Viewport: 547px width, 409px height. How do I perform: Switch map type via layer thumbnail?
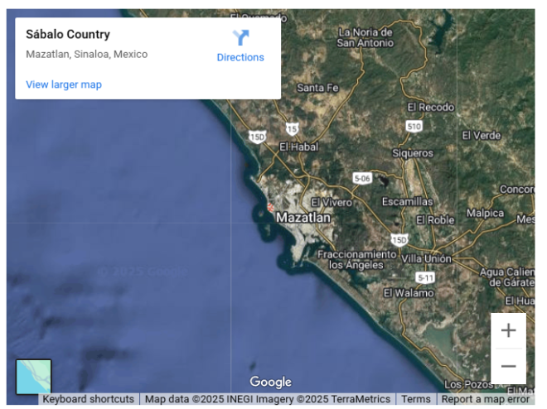coord(33,377)
